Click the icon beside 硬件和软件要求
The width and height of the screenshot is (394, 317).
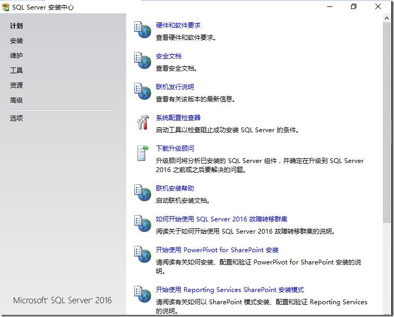143,30
